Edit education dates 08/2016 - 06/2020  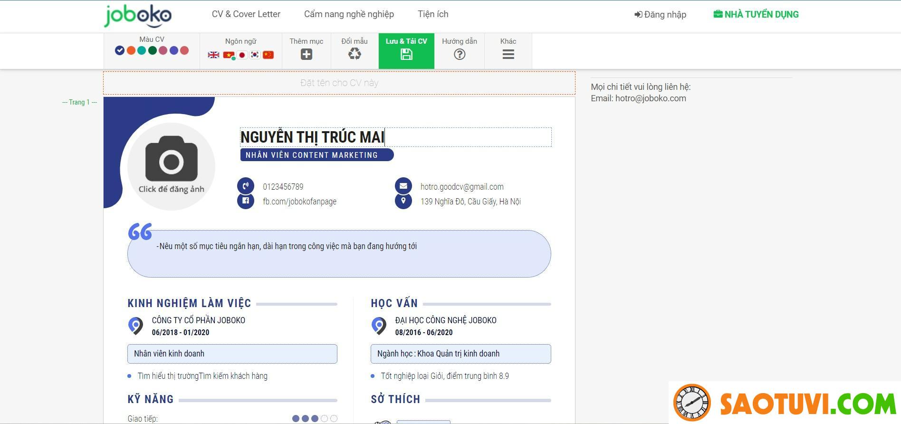tap(424, 333)
